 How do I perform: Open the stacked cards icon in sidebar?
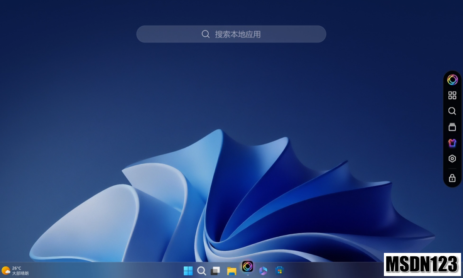coord(452,127)
